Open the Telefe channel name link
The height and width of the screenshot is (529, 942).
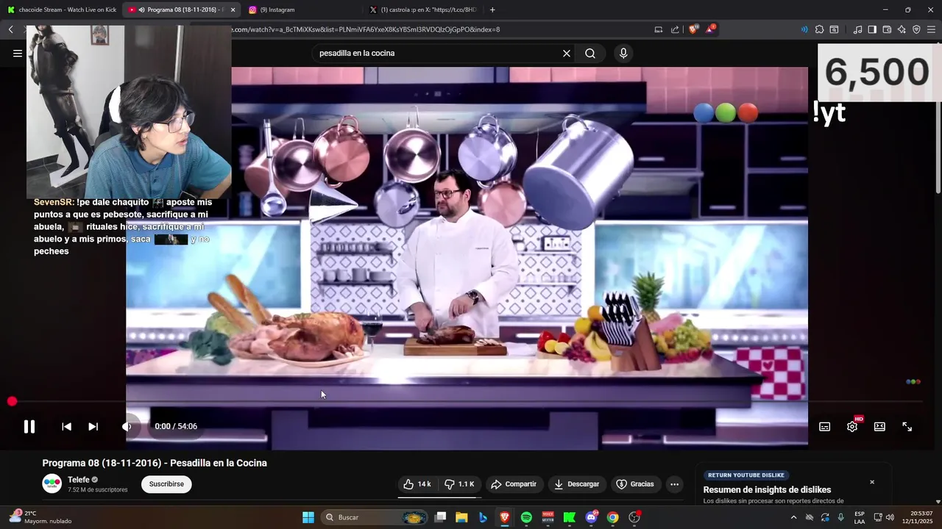point(78,480)
